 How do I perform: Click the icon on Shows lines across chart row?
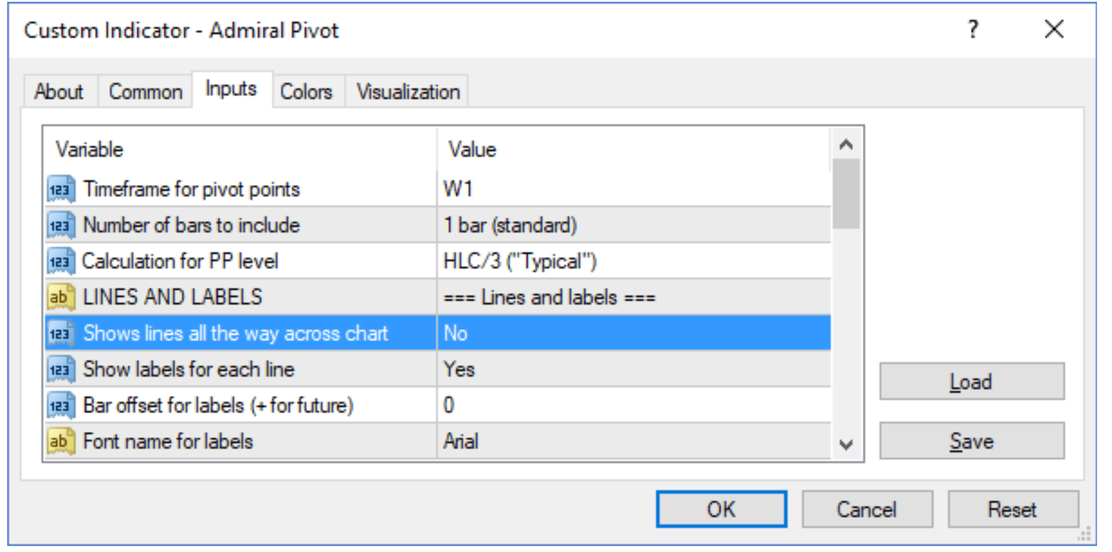(x=61, y=333)
